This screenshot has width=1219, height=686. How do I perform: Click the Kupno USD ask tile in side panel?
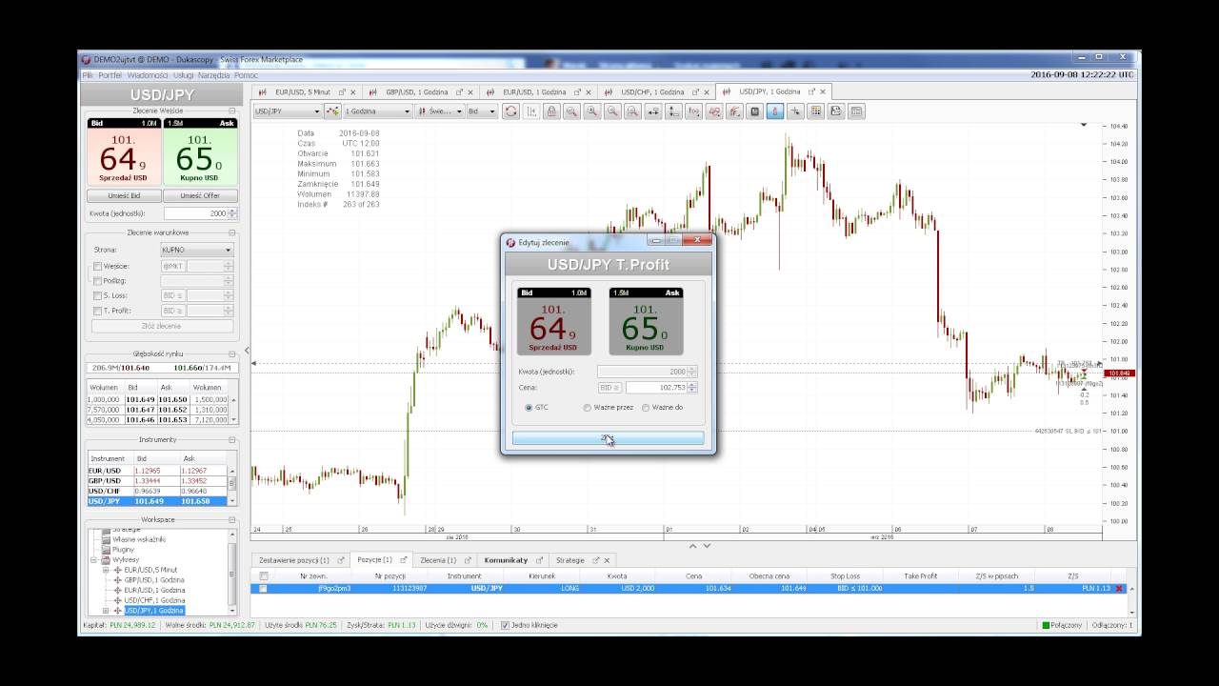point(199,151)
